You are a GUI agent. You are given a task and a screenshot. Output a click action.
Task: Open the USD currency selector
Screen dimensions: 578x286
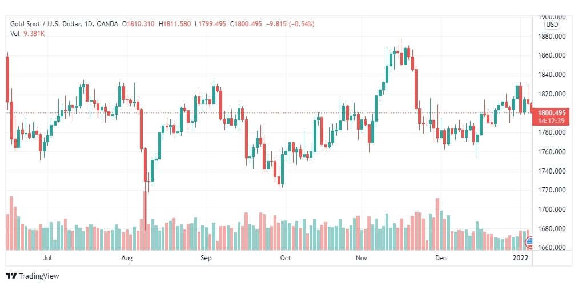tap(552, 25)
